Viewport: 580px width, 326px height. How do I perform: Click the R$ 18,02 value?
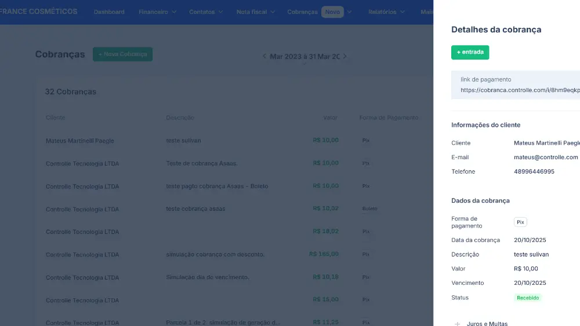pyautogui.click(x=325, y=231)
